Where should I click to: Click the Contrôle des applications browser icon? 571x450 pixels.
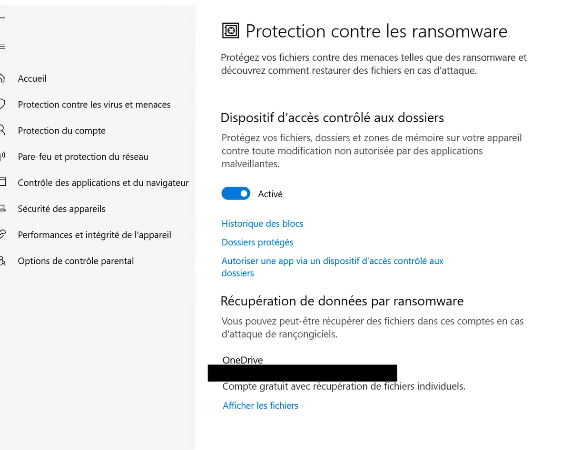pyautogui.click(x=3, y=182)
